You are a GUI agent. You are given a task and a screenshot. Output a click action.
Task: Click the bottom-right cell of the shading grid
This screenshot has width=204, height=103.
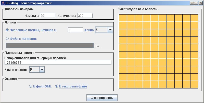coord(194,85)
